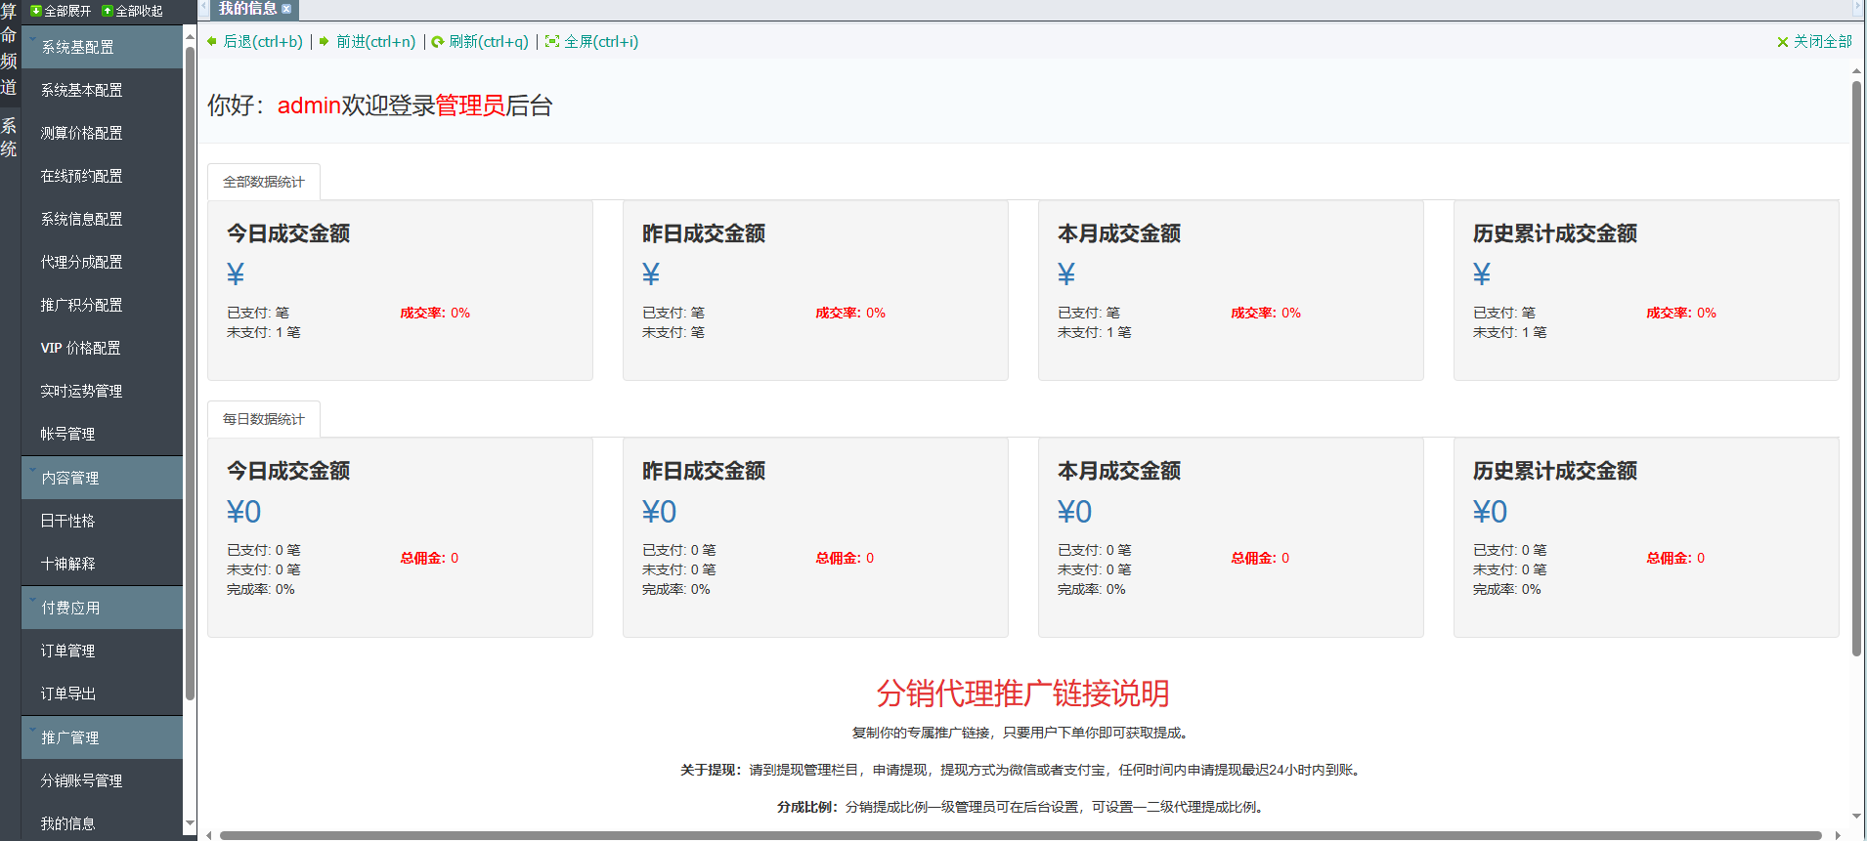Select the 每日数据统计 tab
Image resolution: width=1867 pixels, height=841 pixels.
coord(264,419)
